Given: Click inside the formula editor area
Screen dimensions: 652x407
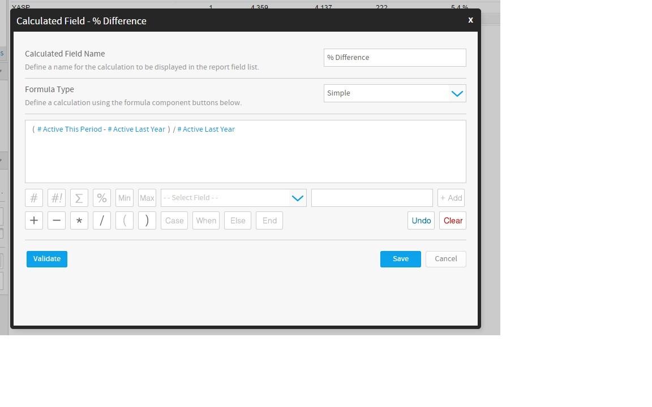Looking at the screenshot, I should [x=245, y=151].
